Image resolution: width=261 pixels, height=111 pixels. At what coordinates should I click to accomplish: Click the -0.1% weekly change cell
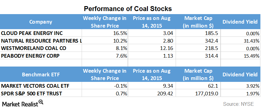click(104, 86)
